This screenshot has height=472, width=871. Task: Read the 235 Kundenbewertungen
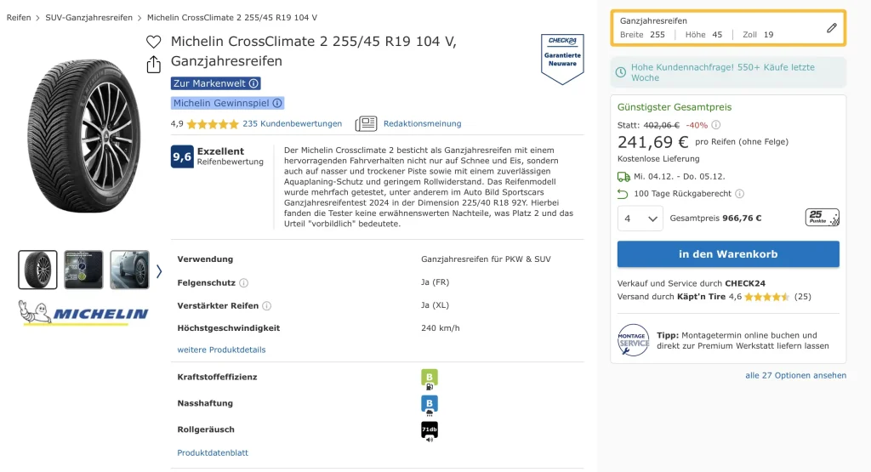point(293,124)
